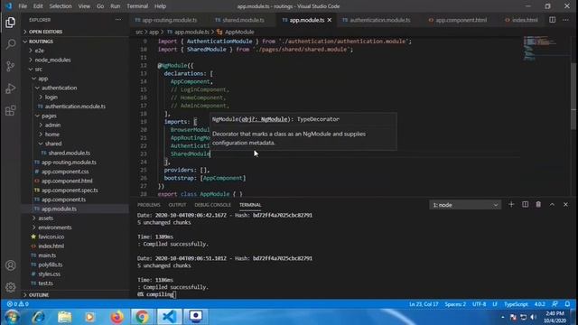Screen dimensions: 578x325
Task: Open File Explorer from taskbar
Action: (x=64, y=317)
